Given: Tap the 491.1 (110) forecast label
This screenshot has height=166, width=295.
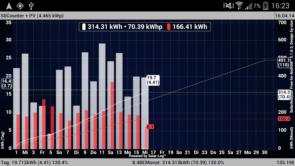Looking at the screenshot, I should pyautogui.click(x=284, y=63).
